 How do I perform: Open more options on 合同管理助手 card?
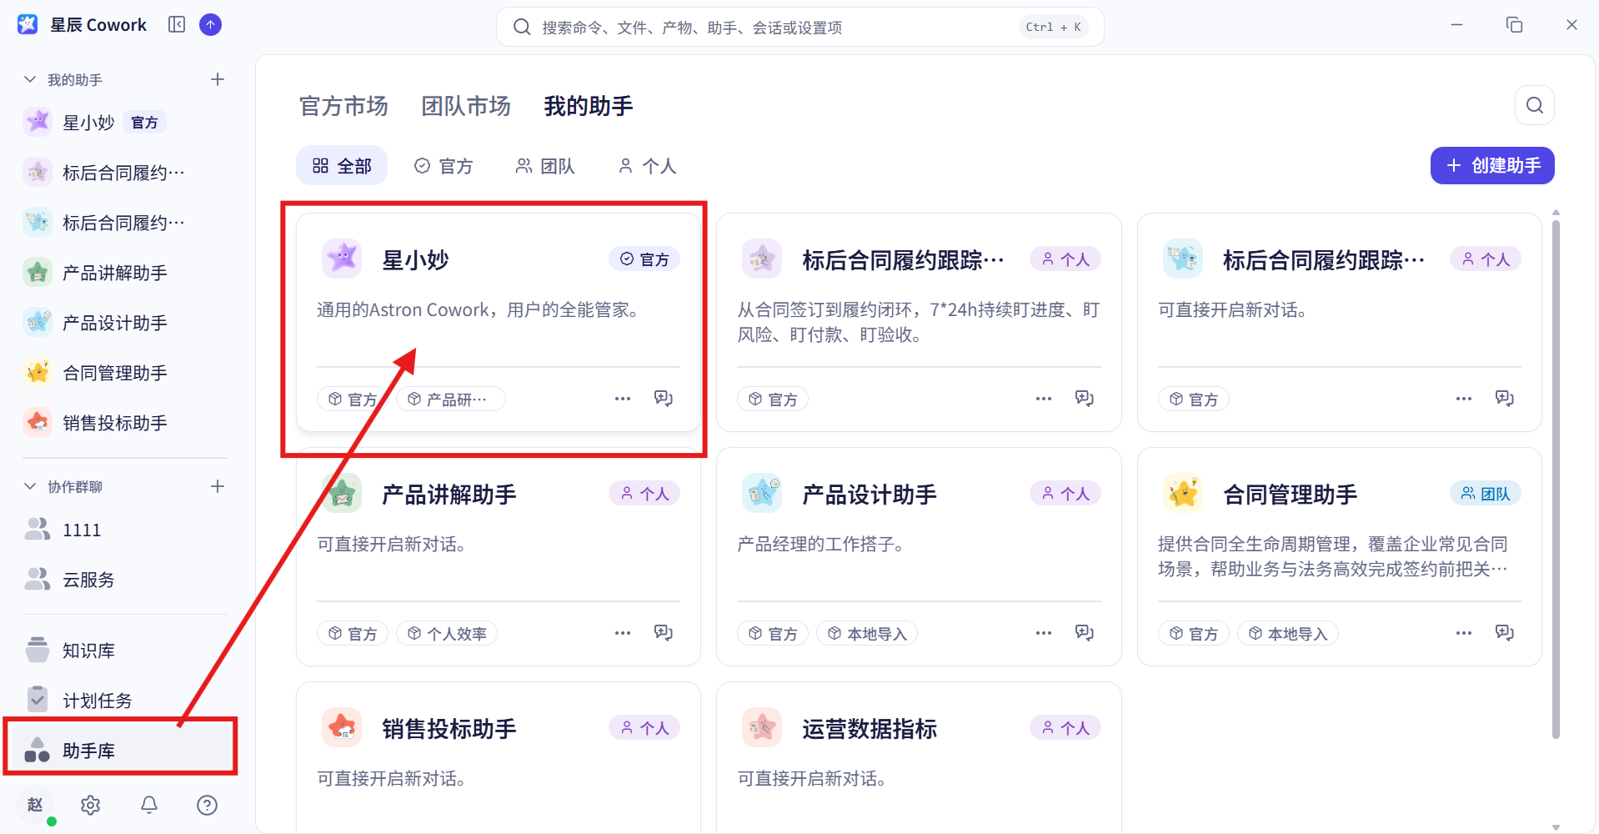pos(1464,633)
